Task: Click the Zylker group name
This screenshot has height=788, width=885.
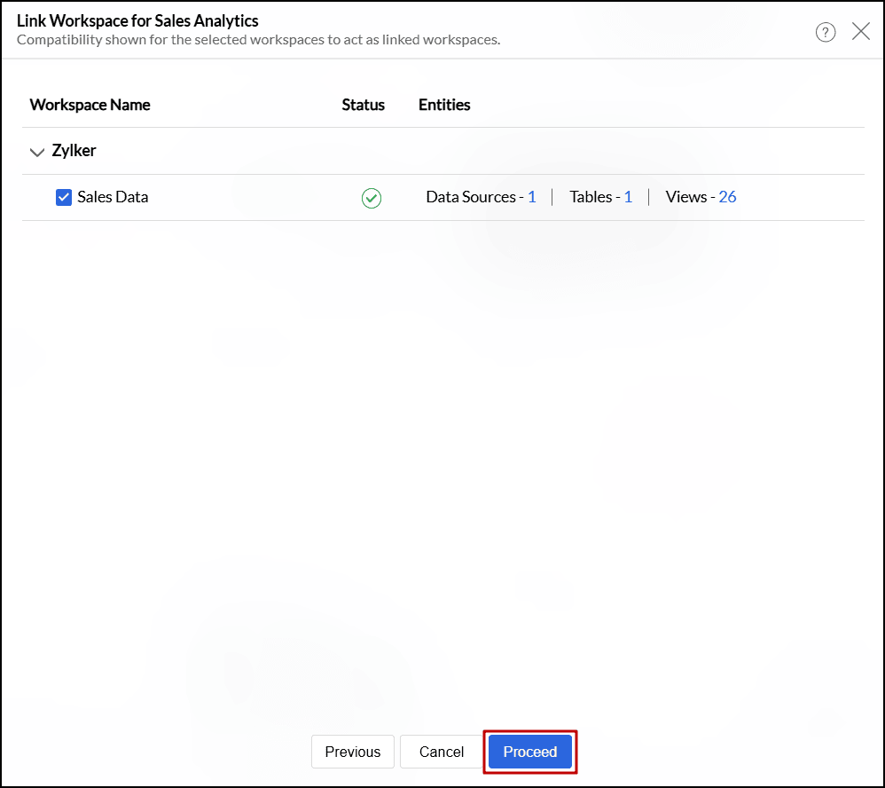Action: [x=74, y=151]
